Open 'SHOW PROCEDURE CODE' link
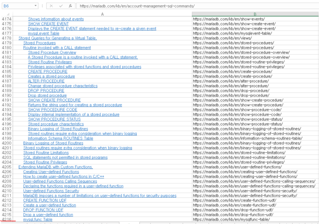This screenshot has width=319, height=224. (x=53, y=110)
